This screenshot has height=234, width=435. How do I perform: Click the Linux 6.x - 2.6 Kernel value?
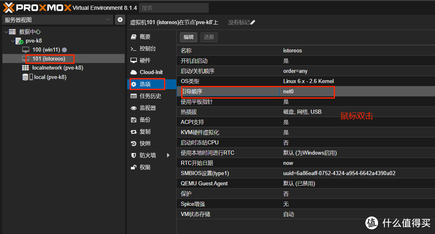pyautogui.click(x=308, y=81)
